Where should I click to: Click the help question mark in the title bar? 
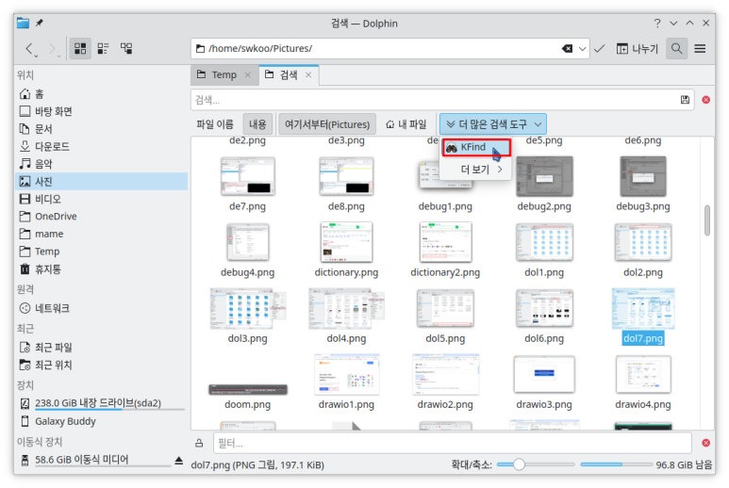[657, 23]
